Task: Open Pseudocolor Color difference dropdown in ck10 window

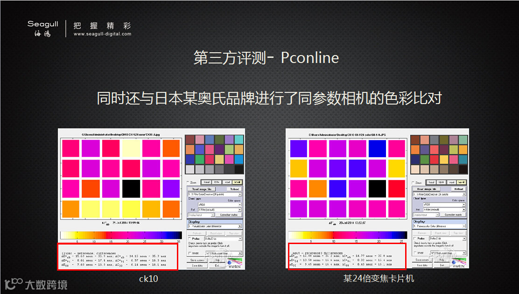Action: point(215,226)
